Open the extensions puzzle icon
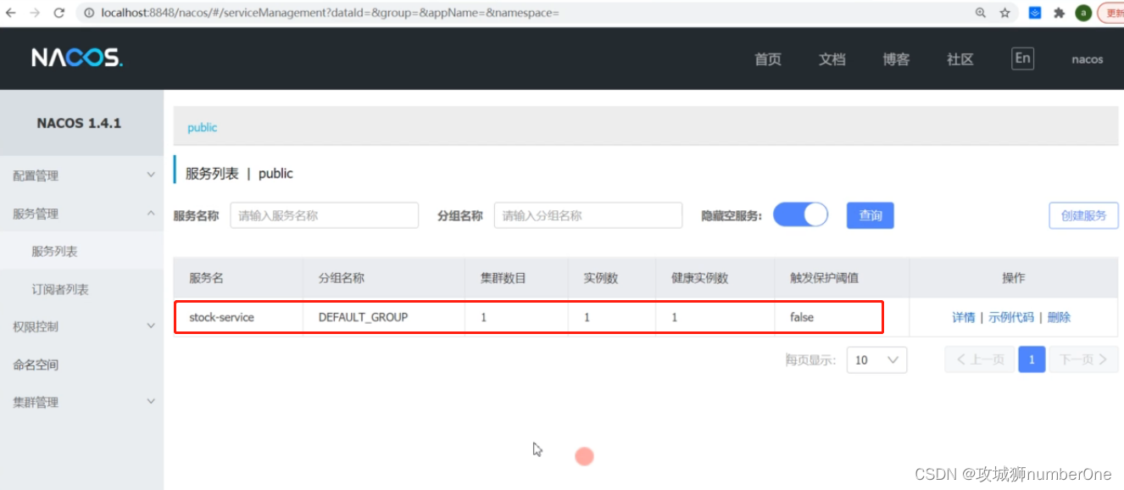 (x=1059, y=13)
